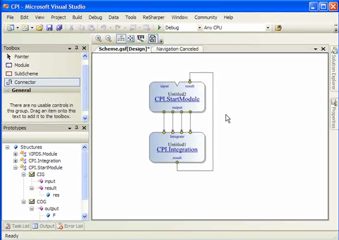Open the Any CPU platform dropdown
Screen dimensions: 339x240
268,28
